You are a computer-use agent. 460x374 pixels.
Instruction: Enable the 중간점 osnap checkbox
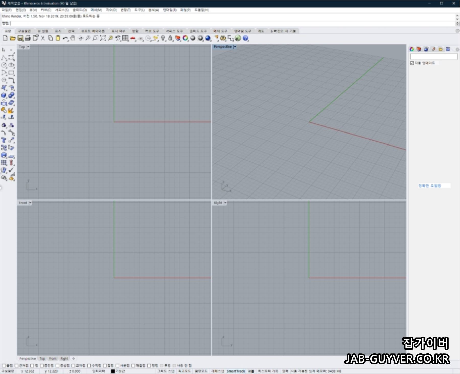point(42,366)
